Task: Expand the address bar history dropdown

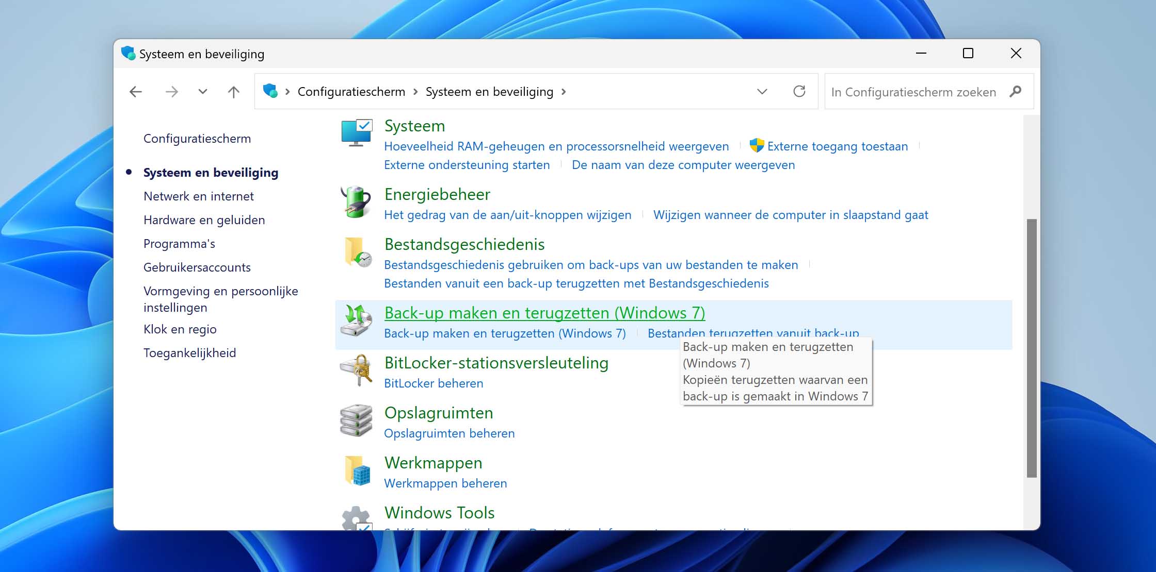Action: 762,92
